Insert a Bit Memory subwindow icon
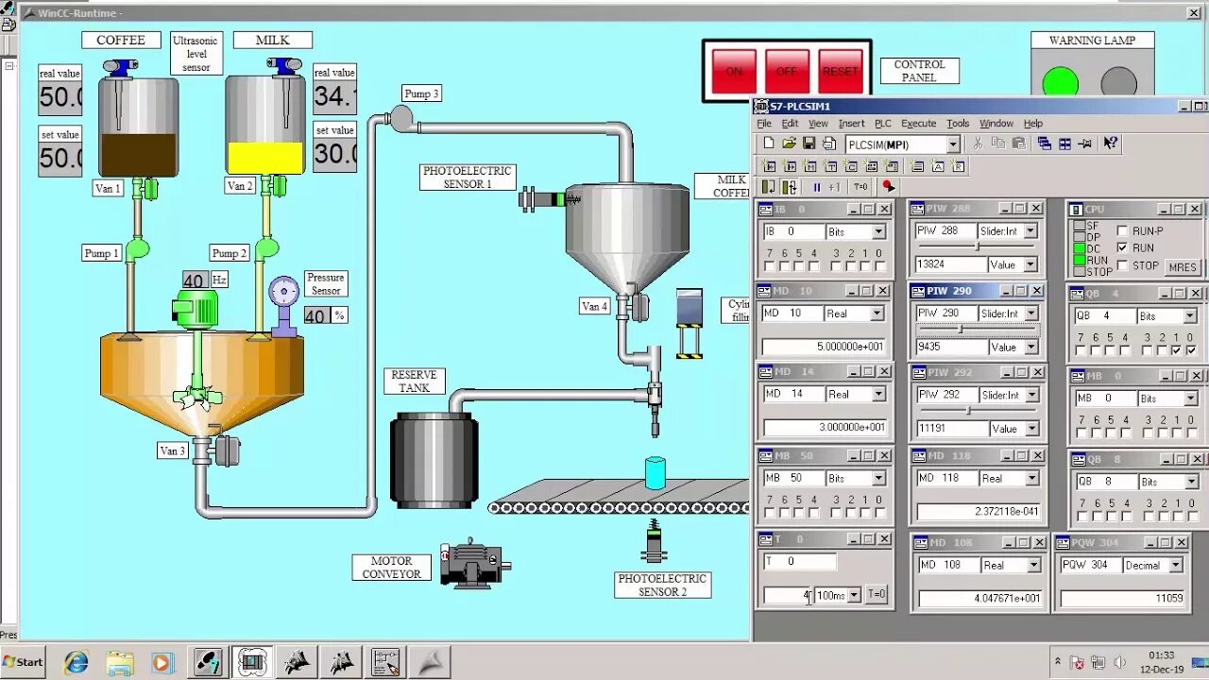 coord(810,166)
